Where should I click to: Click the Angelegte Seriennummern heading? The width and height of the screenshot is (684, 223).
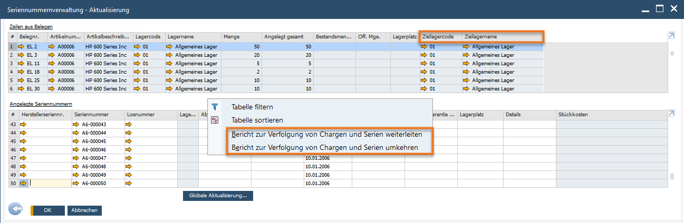click(41, 104)
